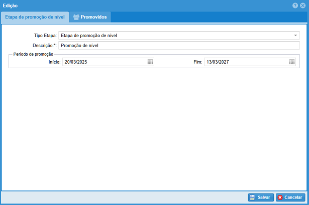Open the Início calendar date picker
The image size is (309, 205).
pyautogui.click(x=150, y=62)
